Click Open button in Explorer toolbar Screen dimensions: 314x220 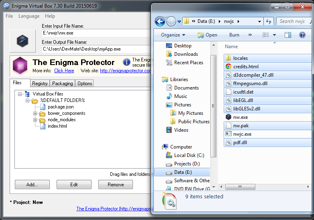(x=207, y=35)
